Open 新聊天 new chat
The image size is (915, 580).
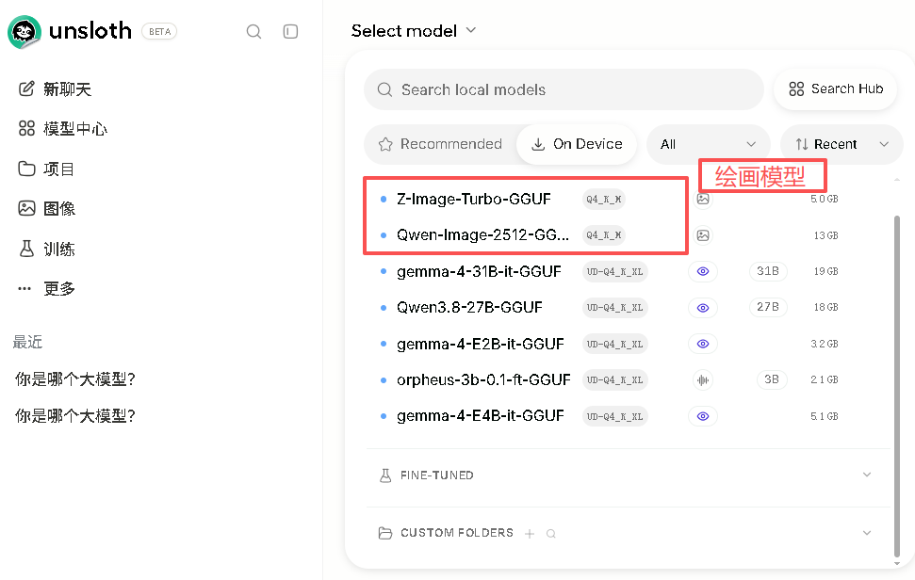click(x=55, y=89)
